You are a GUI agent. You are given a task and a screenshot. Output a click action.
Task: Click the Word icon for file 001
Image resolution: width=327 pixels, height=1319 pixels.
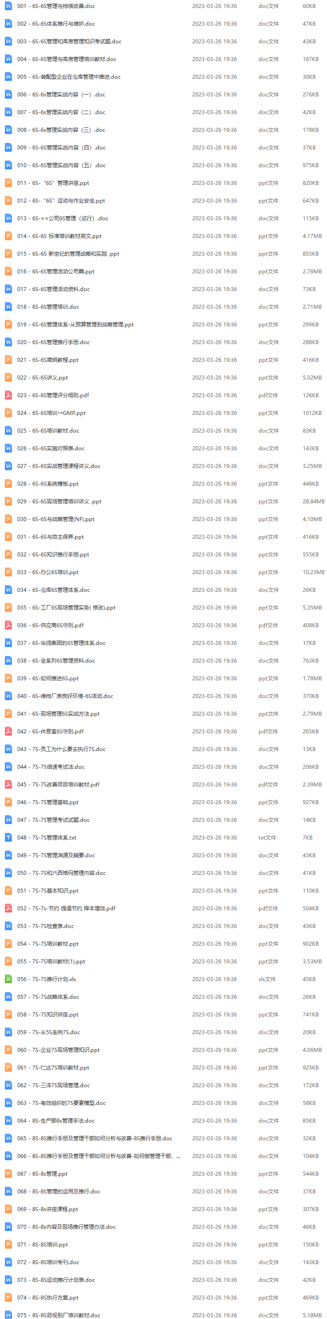coord(8,6)
